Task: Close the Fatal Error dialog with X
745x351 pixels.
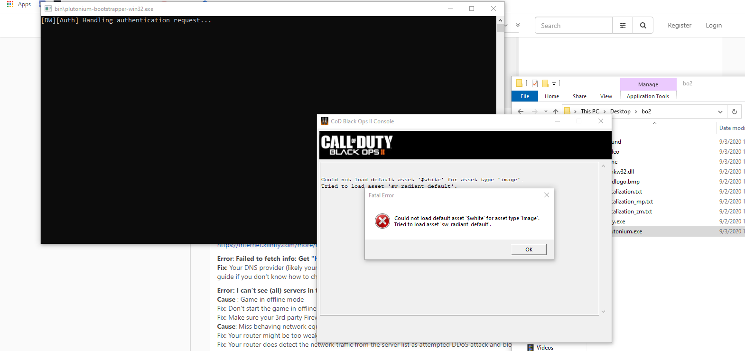Action: tap(547, 195)
